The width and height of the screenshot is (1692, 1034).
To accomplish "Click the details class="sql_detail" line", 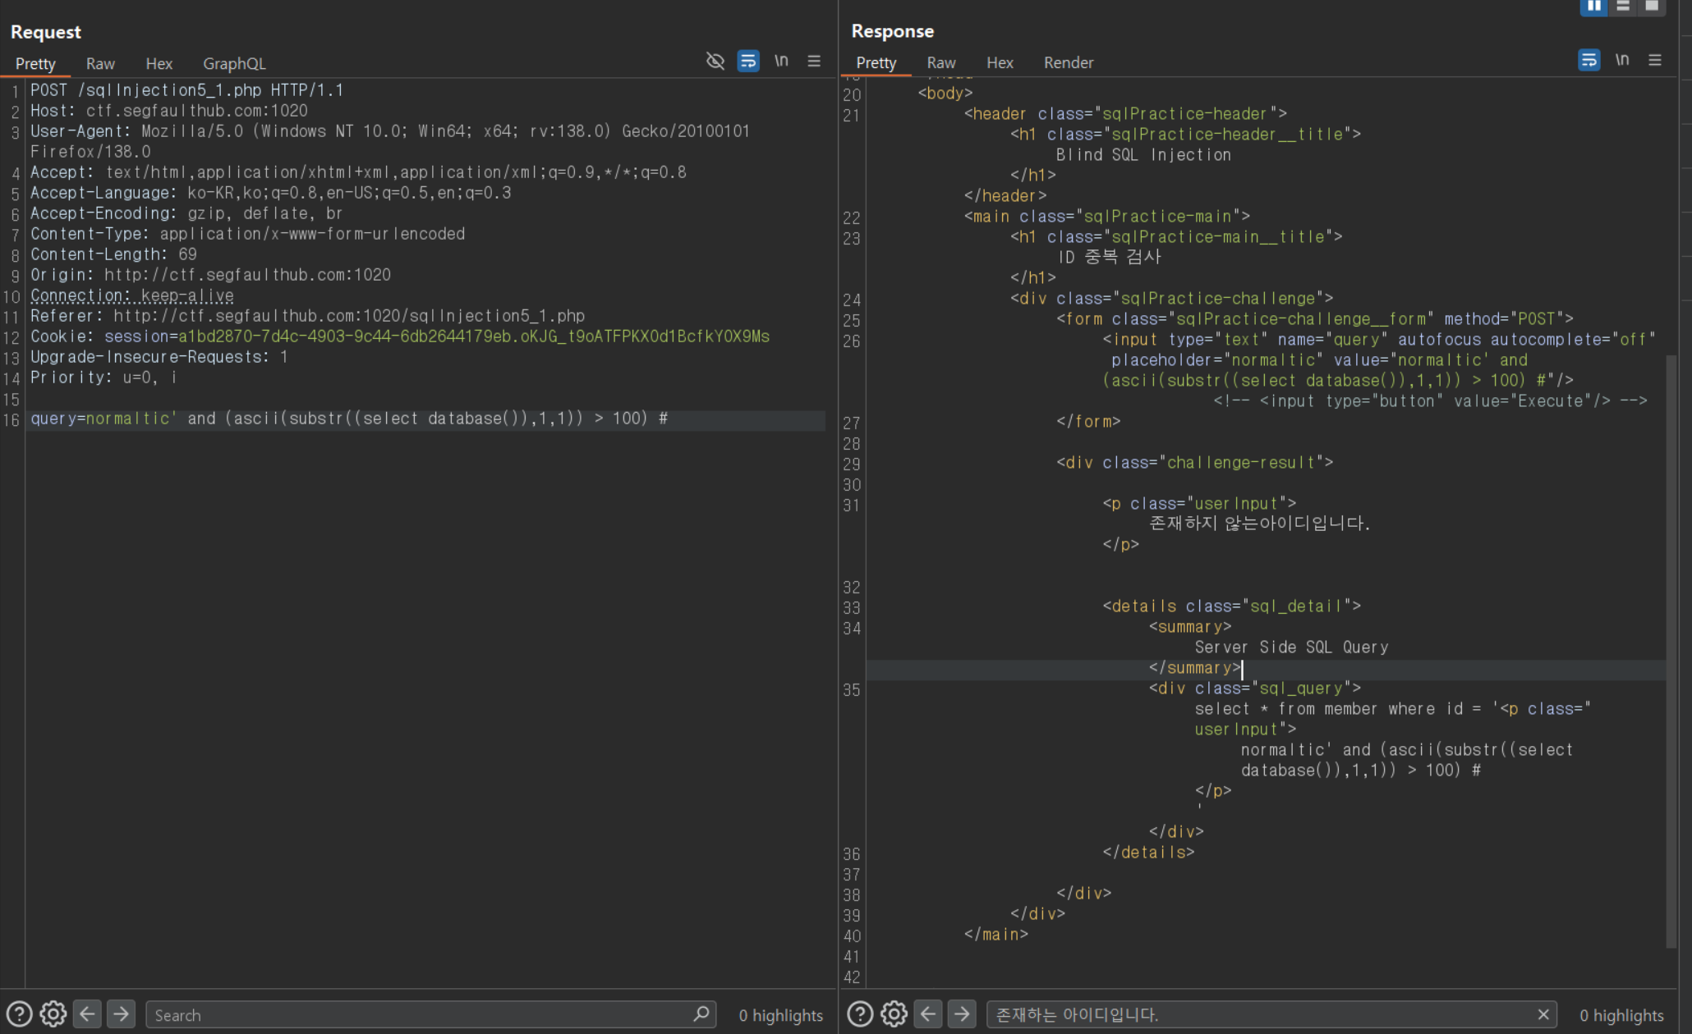I will [1231, 606].
